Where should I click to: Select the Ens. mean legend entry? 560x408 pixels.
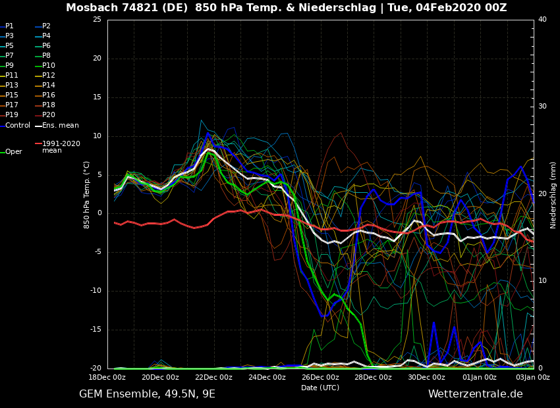tap(60, 126)
